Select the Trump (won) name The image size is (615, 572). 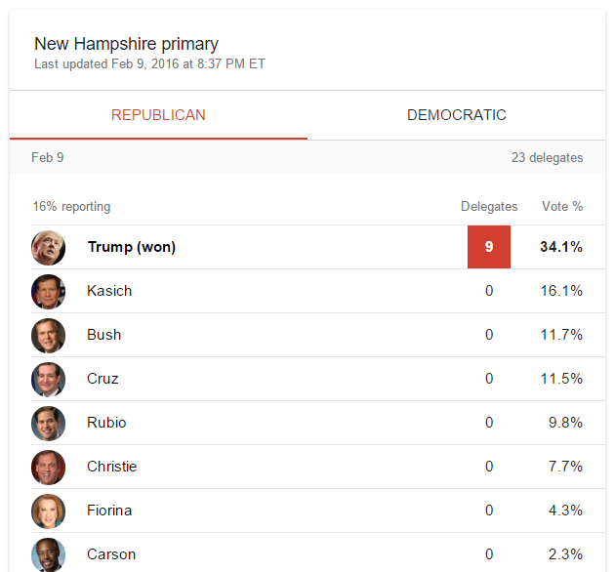click(x=132, y=247)
